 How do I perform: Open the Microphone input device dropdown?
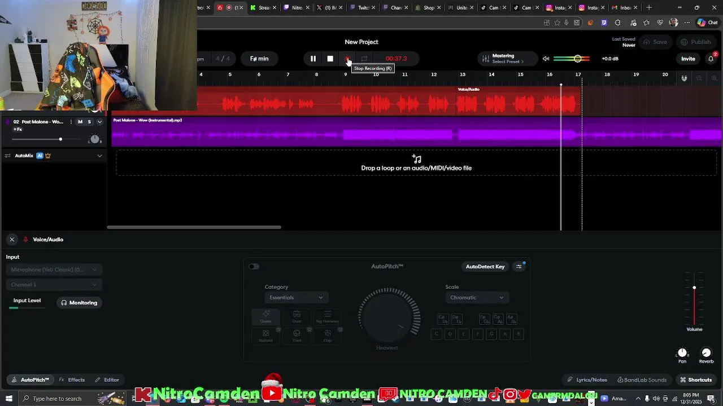[x=54, y=270]
